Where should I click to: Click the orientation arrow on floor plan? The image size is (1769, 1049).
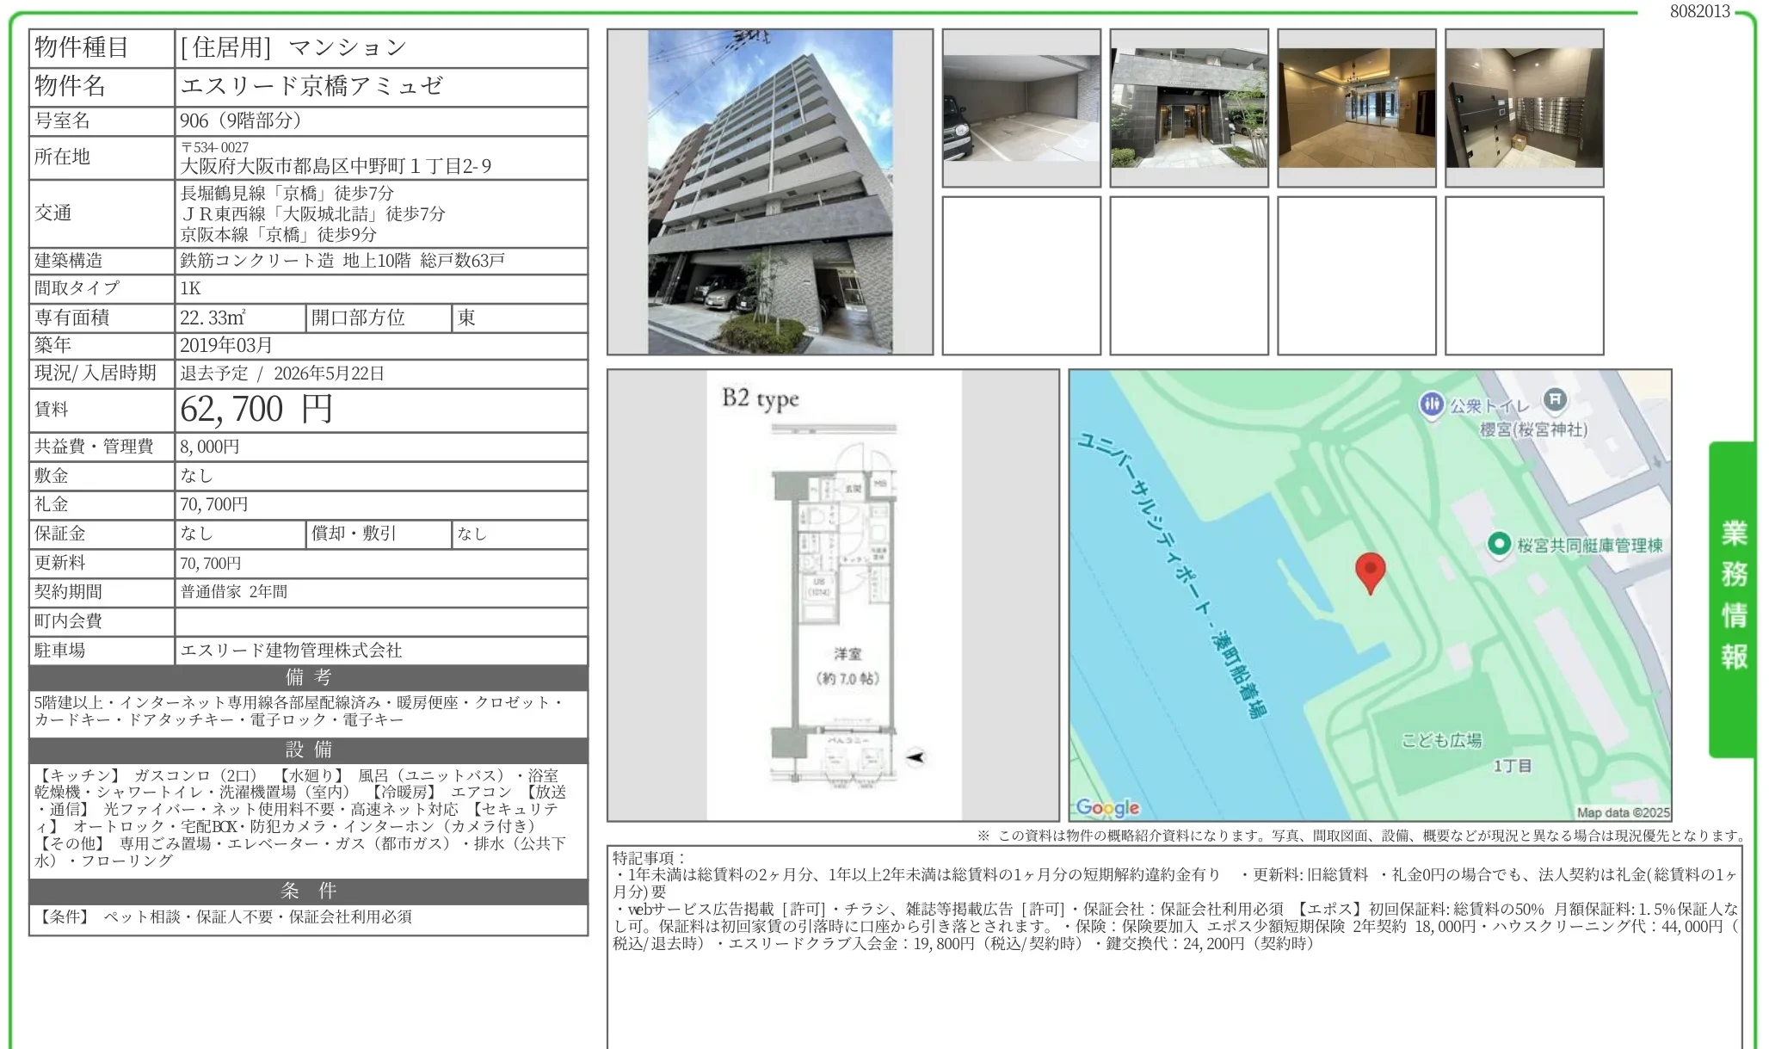915,757
